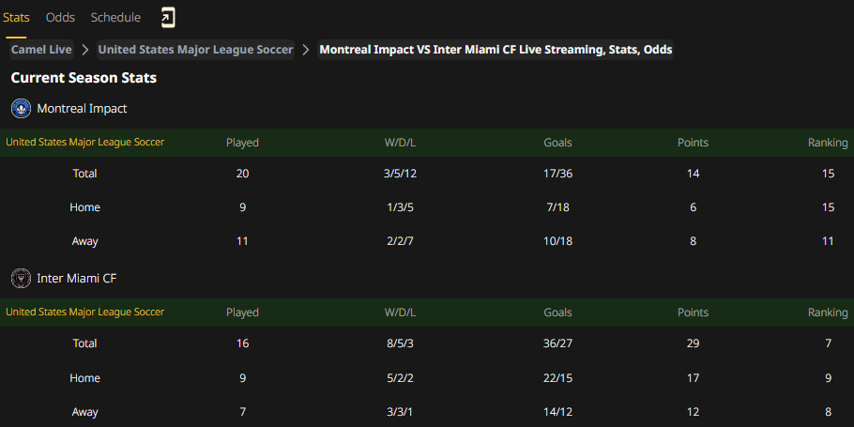Open the Schedule tab
854x427 pixels.
(115, 18)
